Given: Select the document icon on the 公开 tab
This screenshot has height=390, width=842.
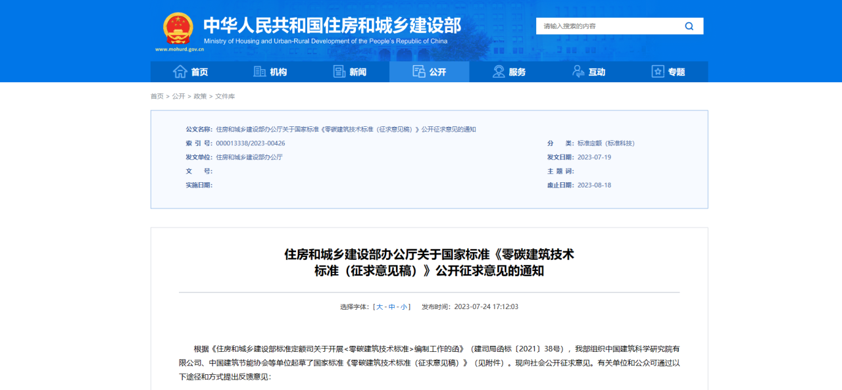Looking at the screenshot, I should [x=419, y=71].
